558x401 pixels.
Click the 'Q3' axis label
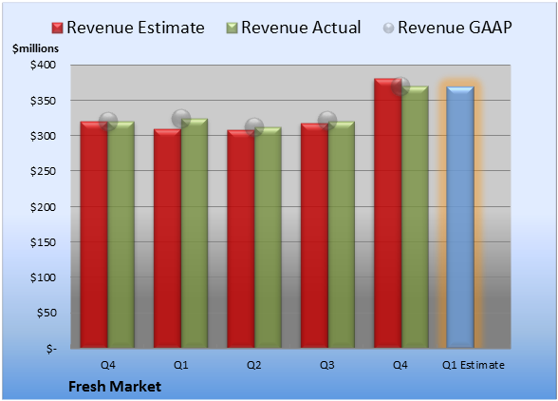coord(327,365)
